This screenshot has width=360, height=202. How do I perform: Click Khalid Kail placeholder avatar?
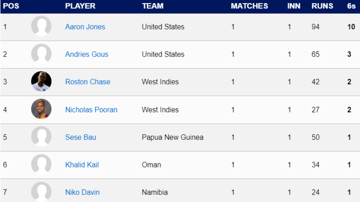pos(41,164)
